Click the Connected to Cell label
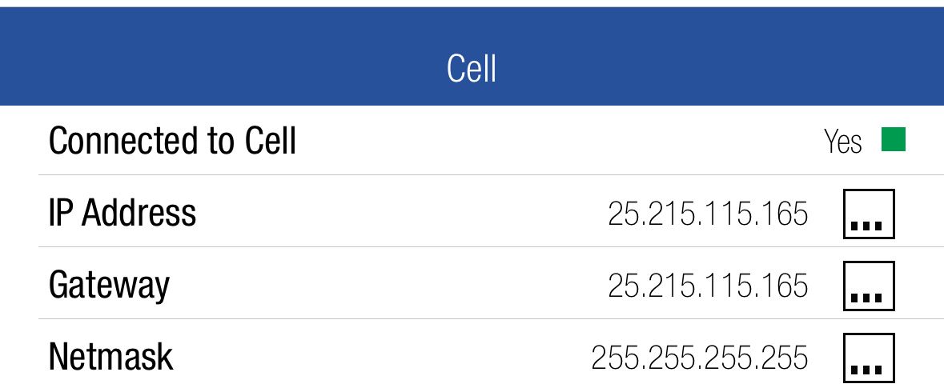The image size is (944, 384). pyautogui.click(x=172, y=142)
